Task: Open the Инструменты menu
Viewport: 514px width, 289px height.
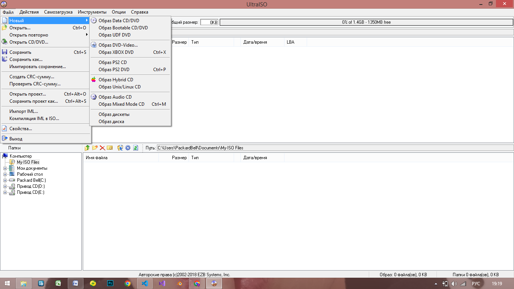Action: click(x=92, y=12)
